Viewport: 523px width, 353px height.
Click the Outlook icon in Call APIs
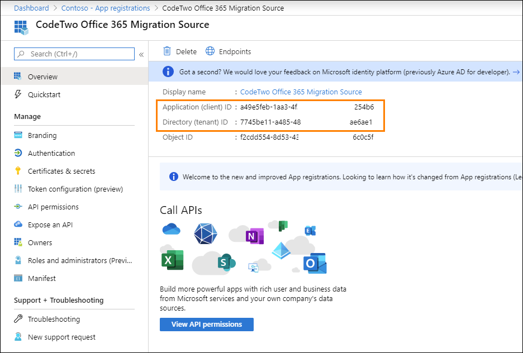(x=315, y=263)
